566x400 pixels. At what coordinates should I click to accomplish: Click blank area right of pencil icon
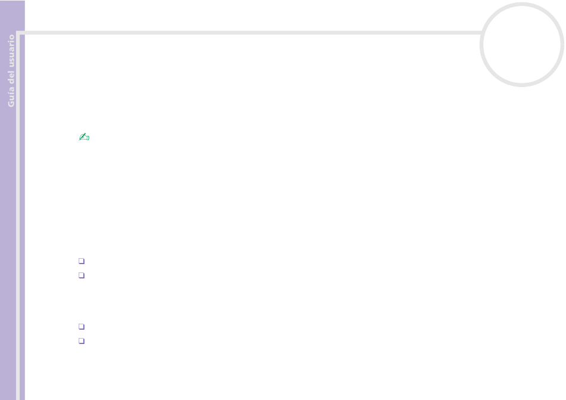point(253,137)
